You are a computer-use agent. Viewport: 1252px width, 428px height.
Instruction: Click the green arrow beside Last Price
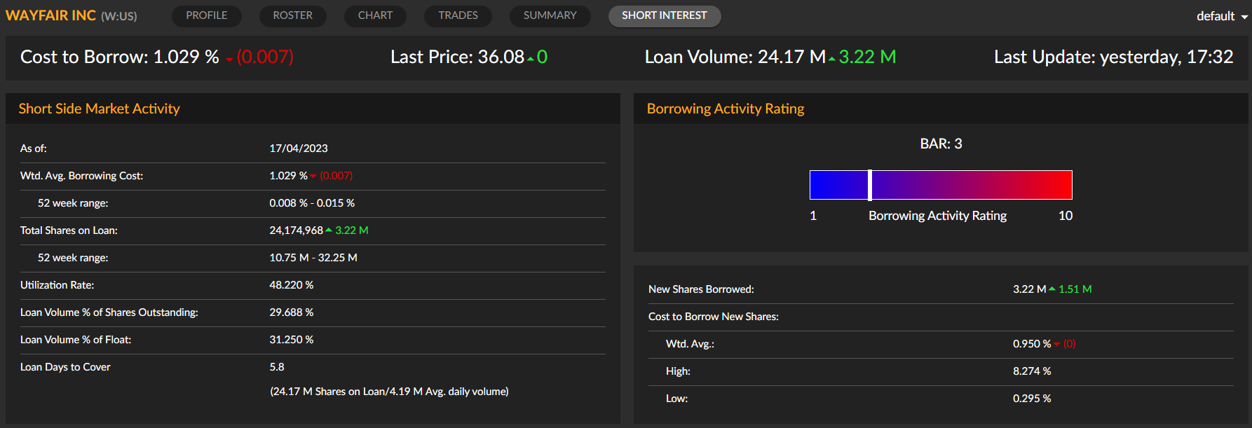(531, 59)
